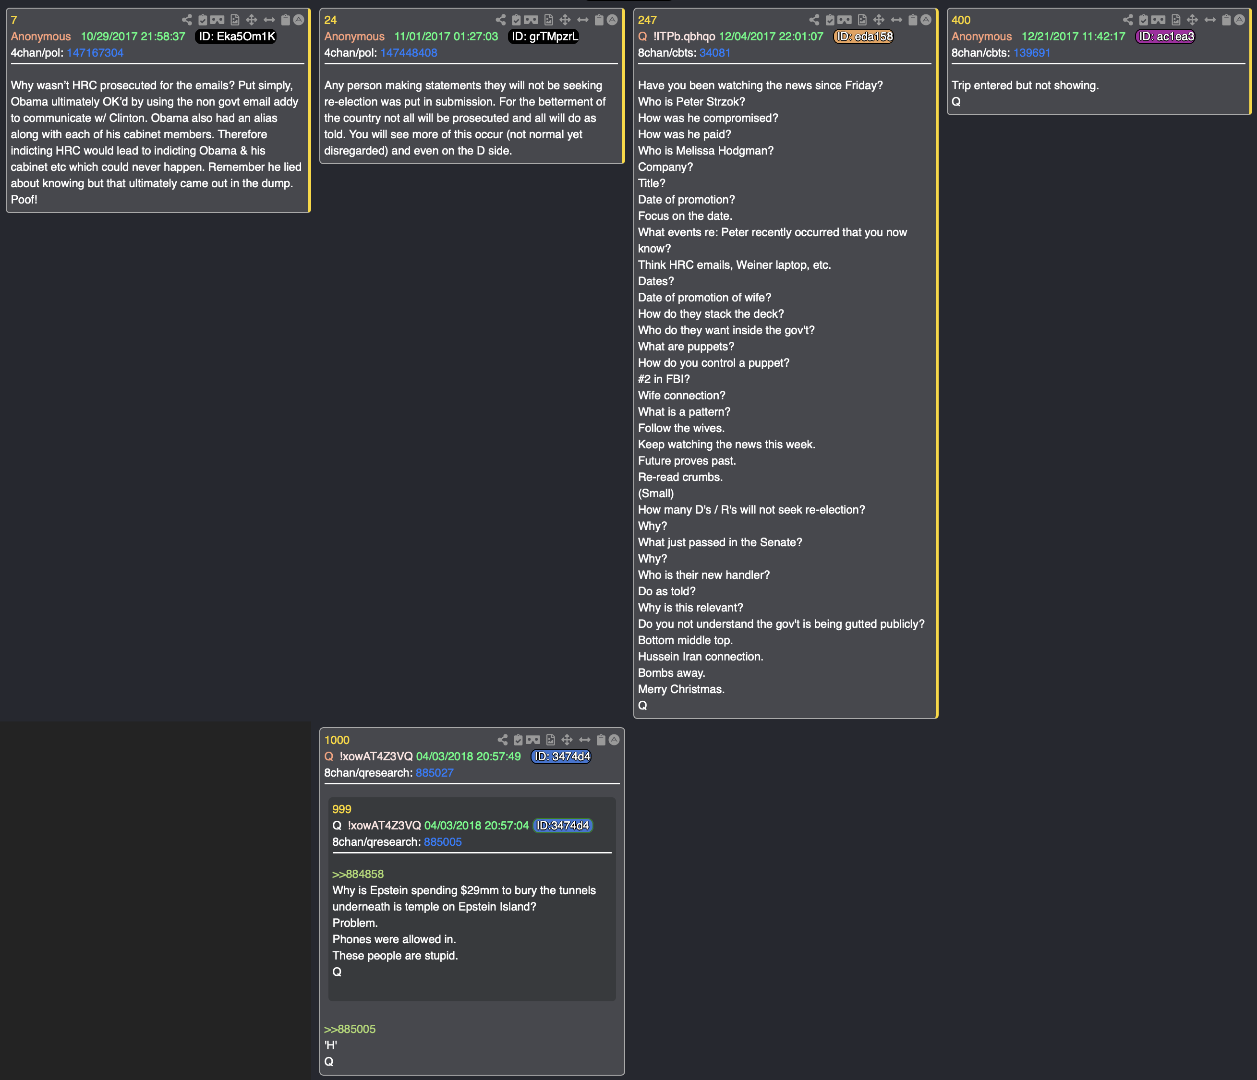
Task: Click ID badge Eka5Om1K
Action: tap(237, 36)
